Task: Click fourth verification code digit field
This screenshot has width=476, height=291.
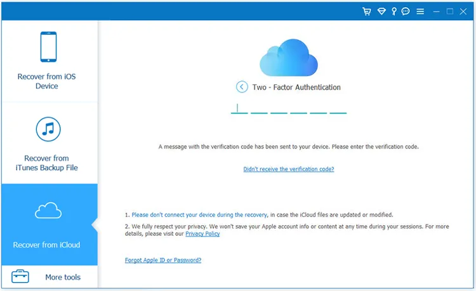Action: pyautogui.click(x=299, y=108)
